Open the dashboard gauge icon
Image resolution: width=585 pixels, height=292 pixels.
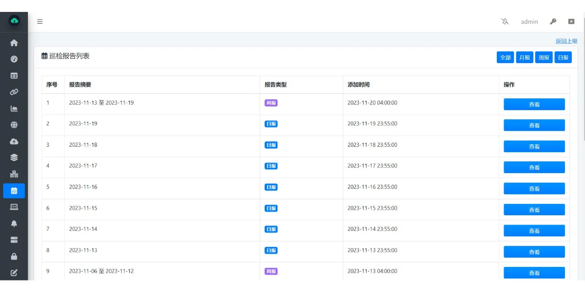tap(14, 59)
